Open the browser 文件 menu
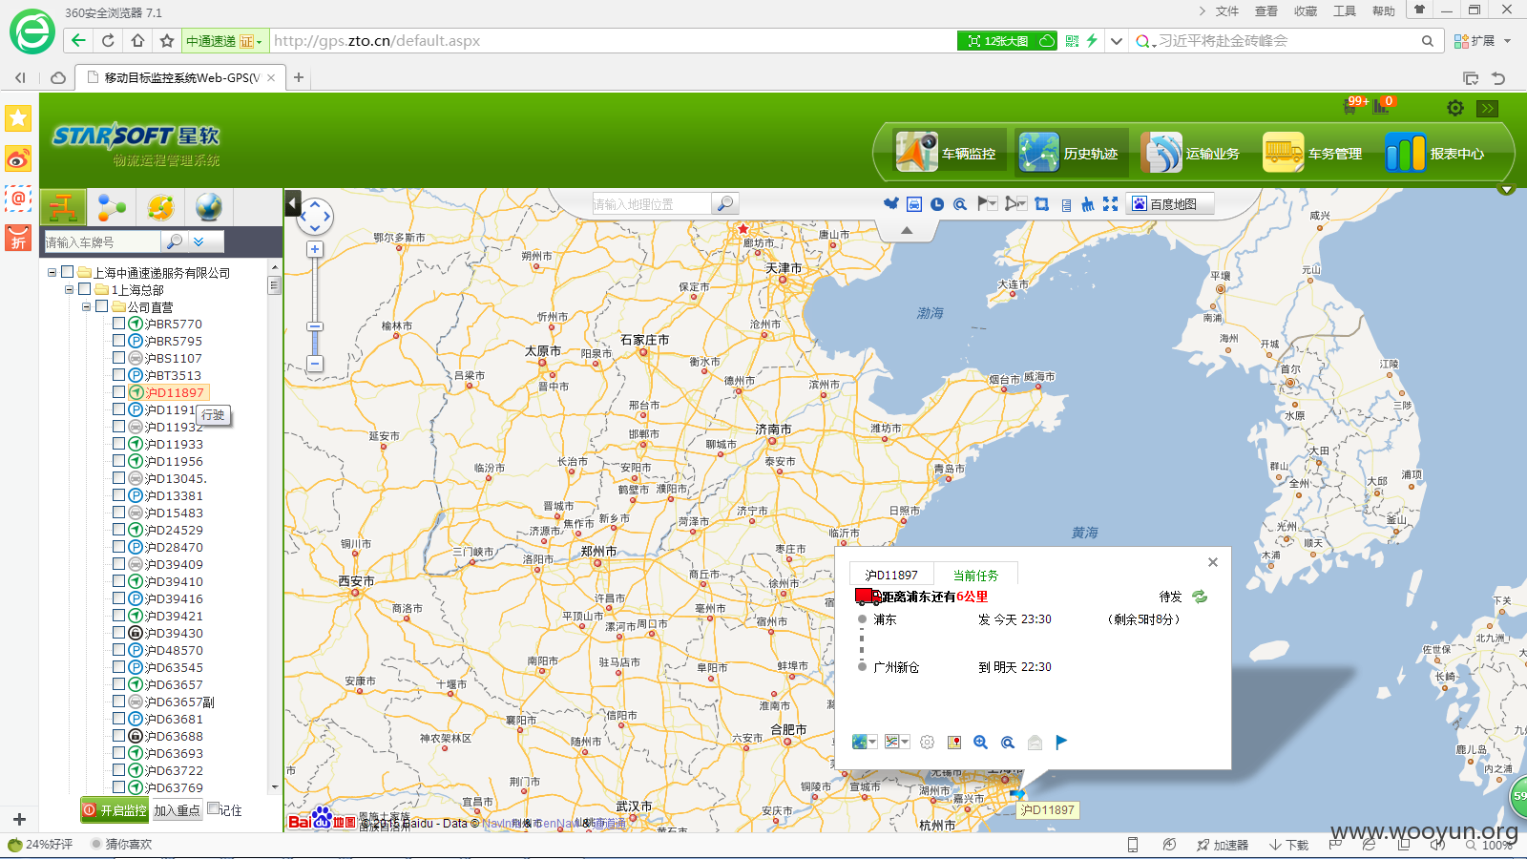Viewport: 1527px width, 859px height. tap(1226, 11)
